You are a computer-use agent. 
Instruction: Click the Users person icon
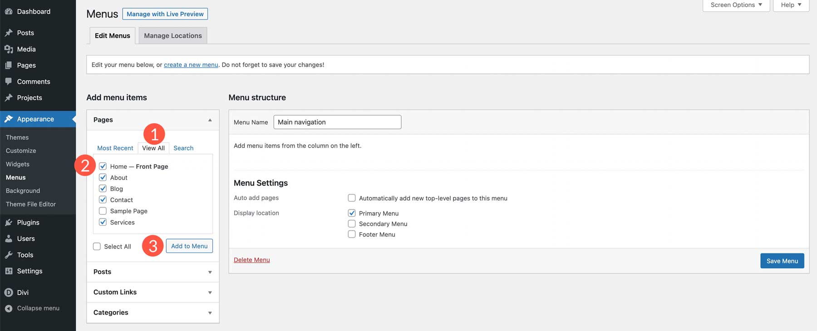9,239
